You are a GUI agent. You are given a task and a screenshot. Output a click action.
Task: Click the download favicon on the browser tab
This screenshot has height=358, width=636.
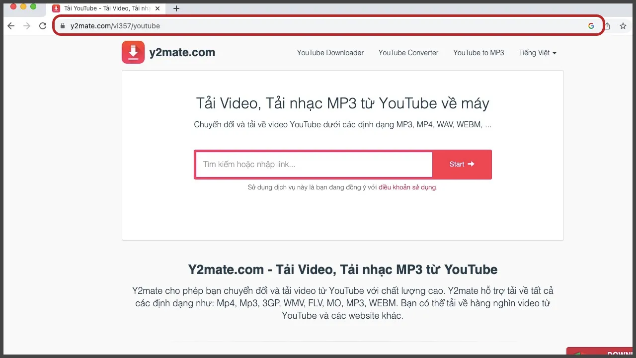(55, 8)
